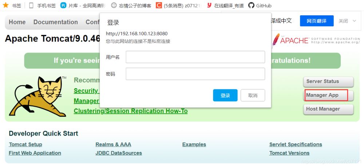Click the bookmarks star icon
Image resolution: width=364 pixels, height=167 pixels.
point(5,5)
